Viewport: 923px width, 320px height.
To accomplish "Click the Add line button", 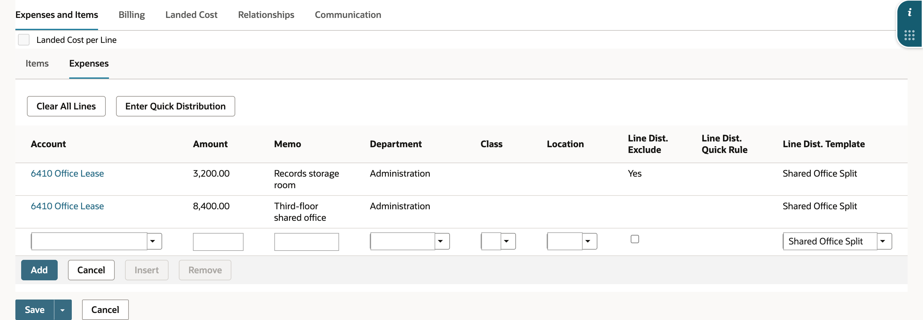I will [x=39, y=270].
